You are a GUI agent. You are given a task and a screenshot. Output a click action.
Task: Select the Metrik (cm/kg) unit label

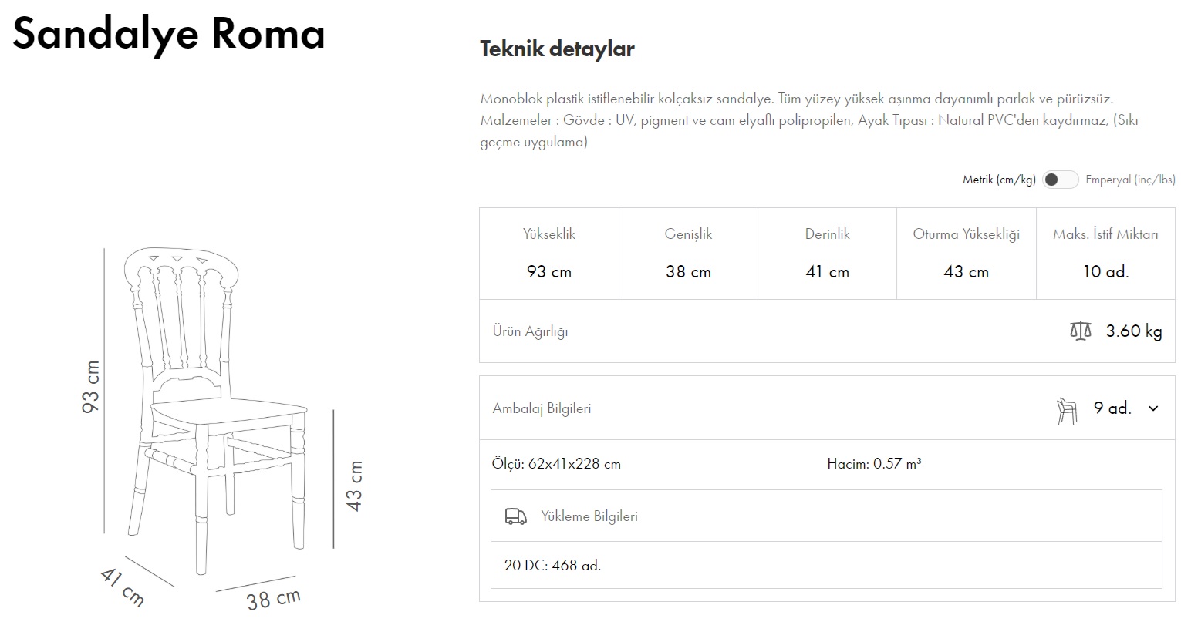(999, 180)
